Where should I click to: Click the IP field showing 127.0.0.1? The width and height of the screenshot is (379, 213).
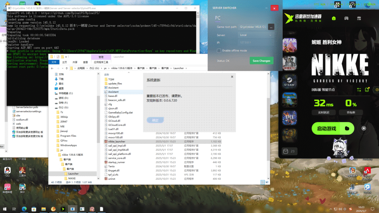click(x=256, y=43)
